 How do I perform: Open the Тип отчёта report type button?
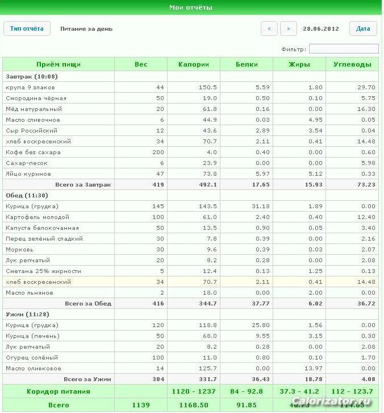point(27,28)
